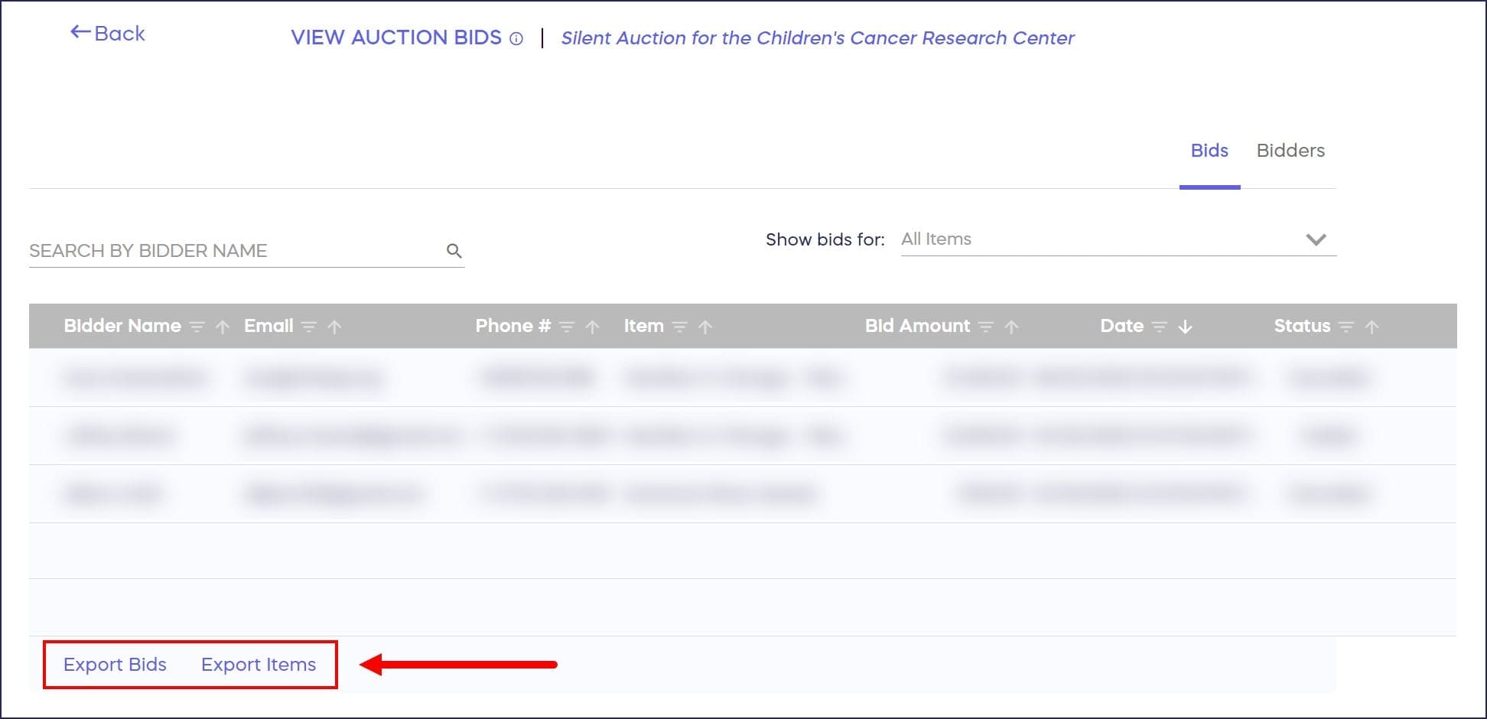The width and height of the screenshot is (1487, 719).
Task: Click the Phone # column filter icon
Action: (566, 327)
